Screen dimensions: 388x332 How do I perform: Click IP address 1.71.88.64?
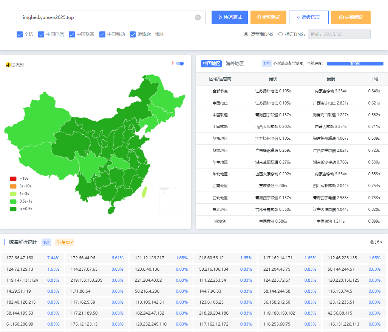[80, 291]
